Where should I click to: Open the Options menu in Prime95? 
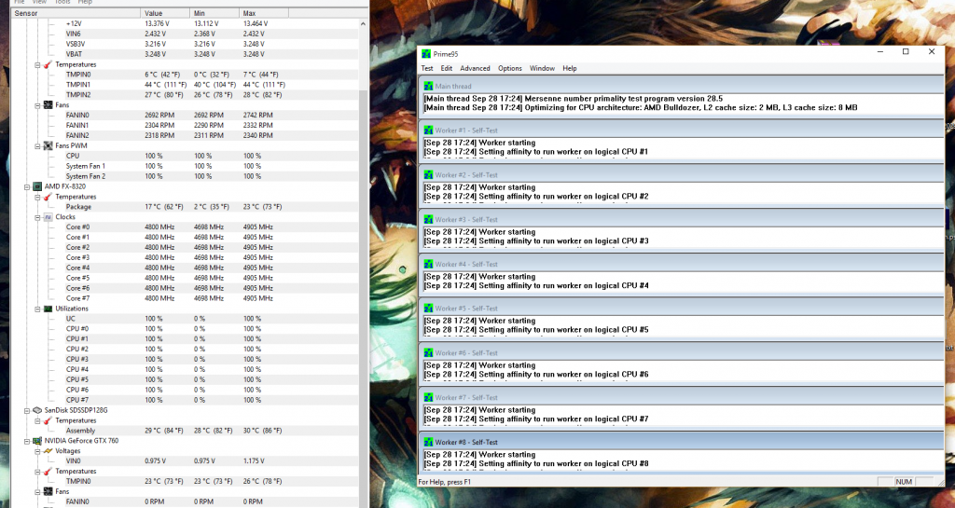(x=510, y=68)
